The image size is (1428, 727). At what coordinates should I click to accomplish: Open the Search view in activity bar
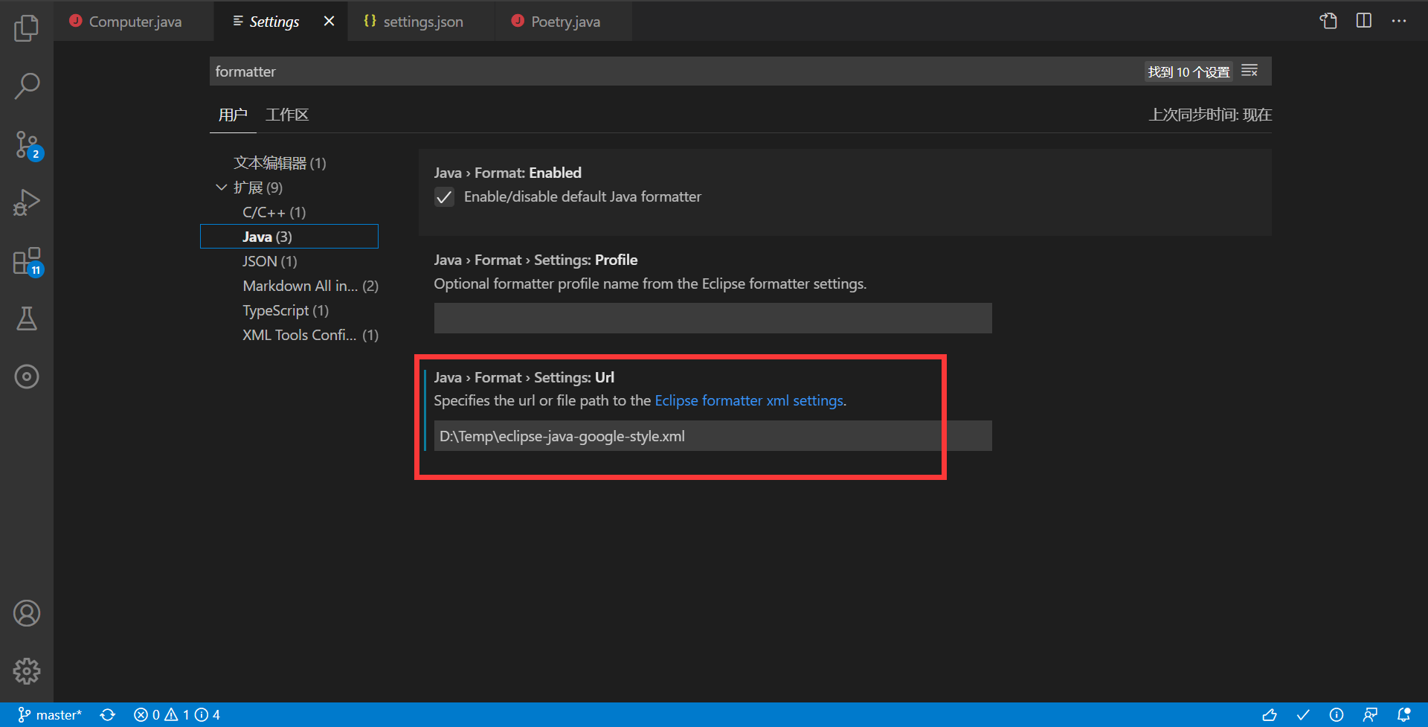click(27, 86)
